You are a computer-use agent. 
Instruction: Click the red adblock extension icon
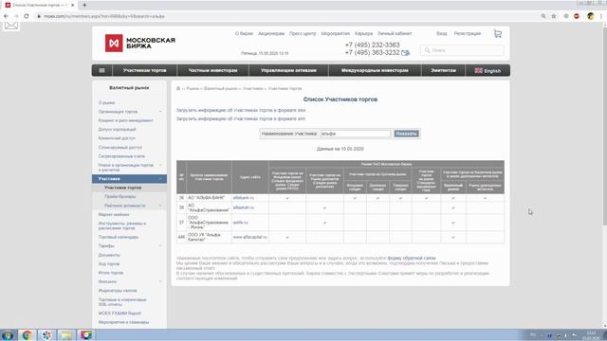point(577,16)
